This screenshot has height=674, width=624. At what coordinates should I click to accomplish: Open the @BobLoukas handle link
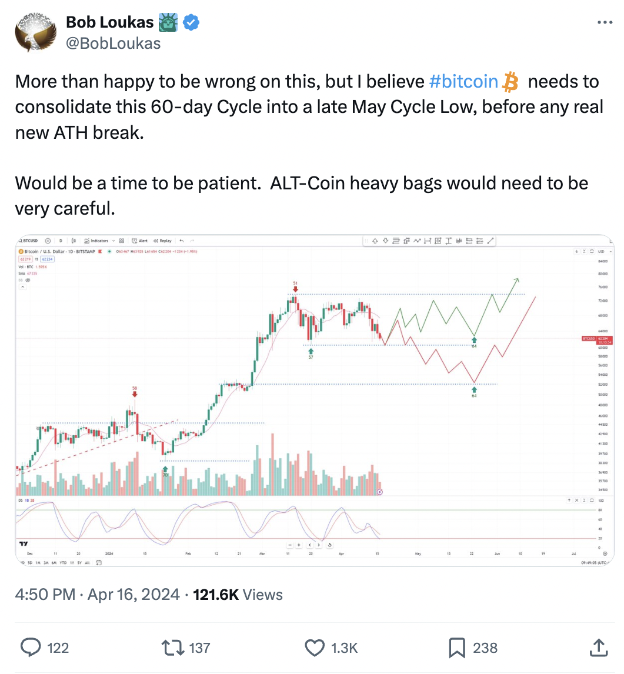113,44
